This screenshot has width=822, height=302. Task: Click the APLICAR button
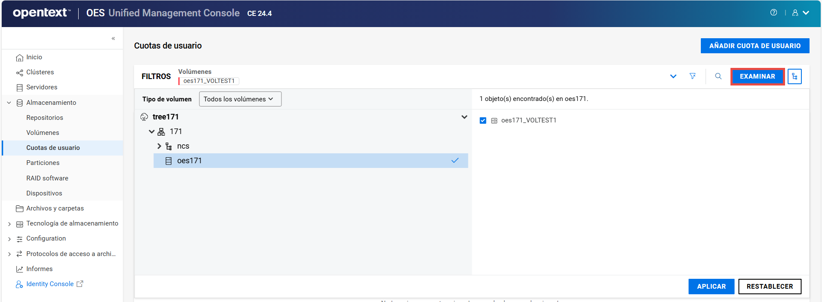(711, 287)
